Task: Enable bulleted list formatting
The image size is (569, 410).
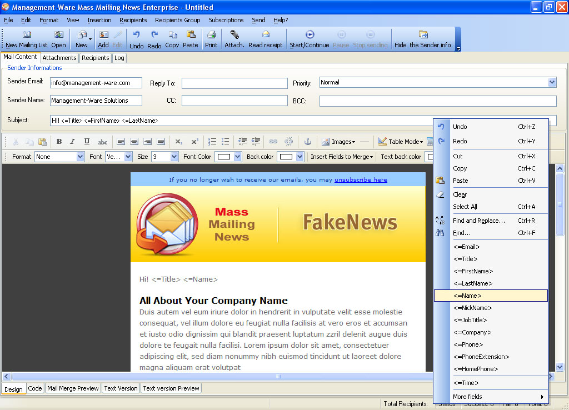Action: click(x=224, y=141)
